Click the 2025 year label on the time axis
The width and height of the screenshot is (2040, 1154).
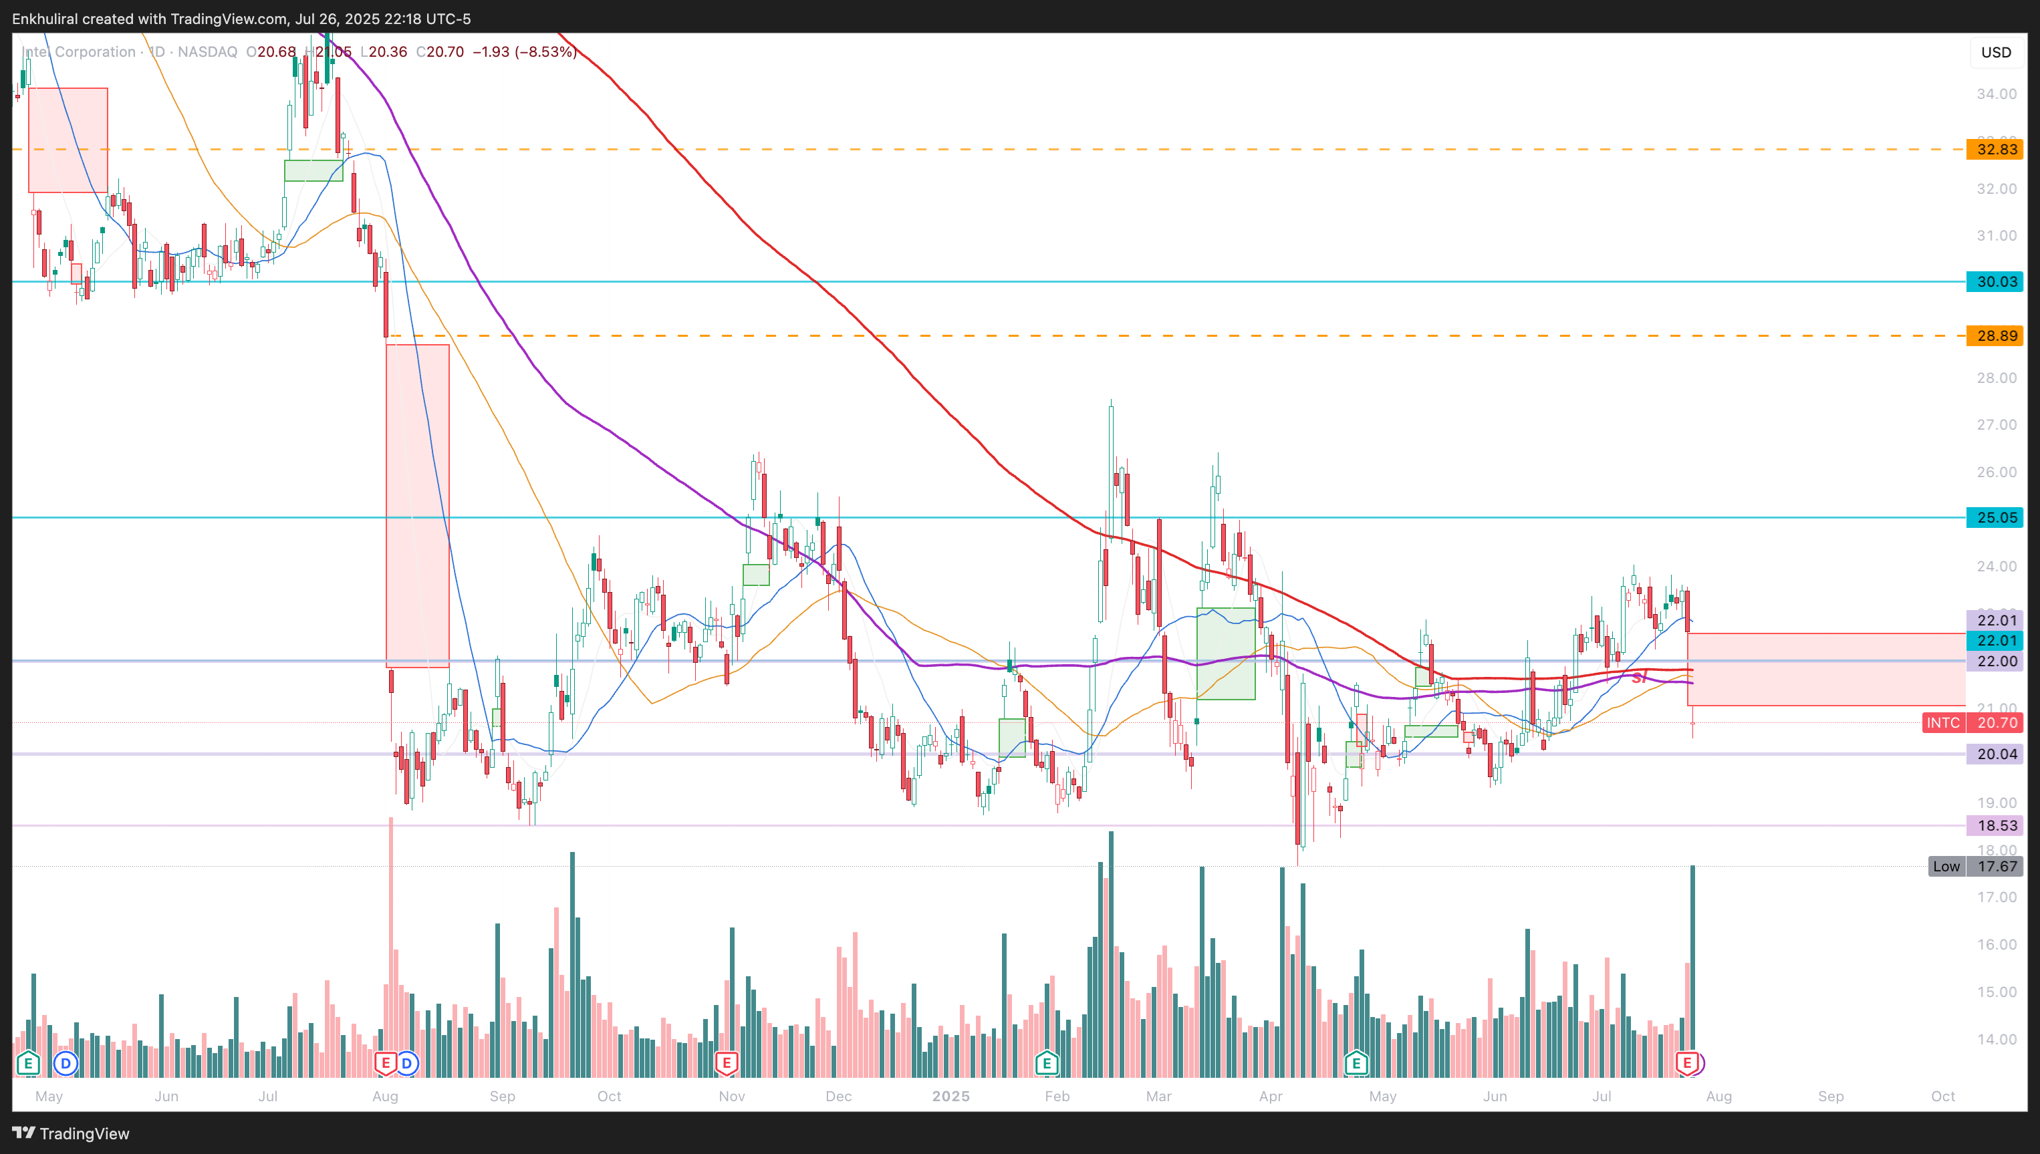pos(950,1096)
